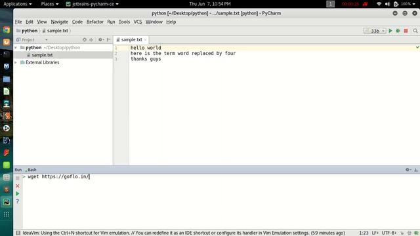Viewport: 420px width, 236px height.
Task: Click the 'thanks guys' line
Action: click(146, 59)
